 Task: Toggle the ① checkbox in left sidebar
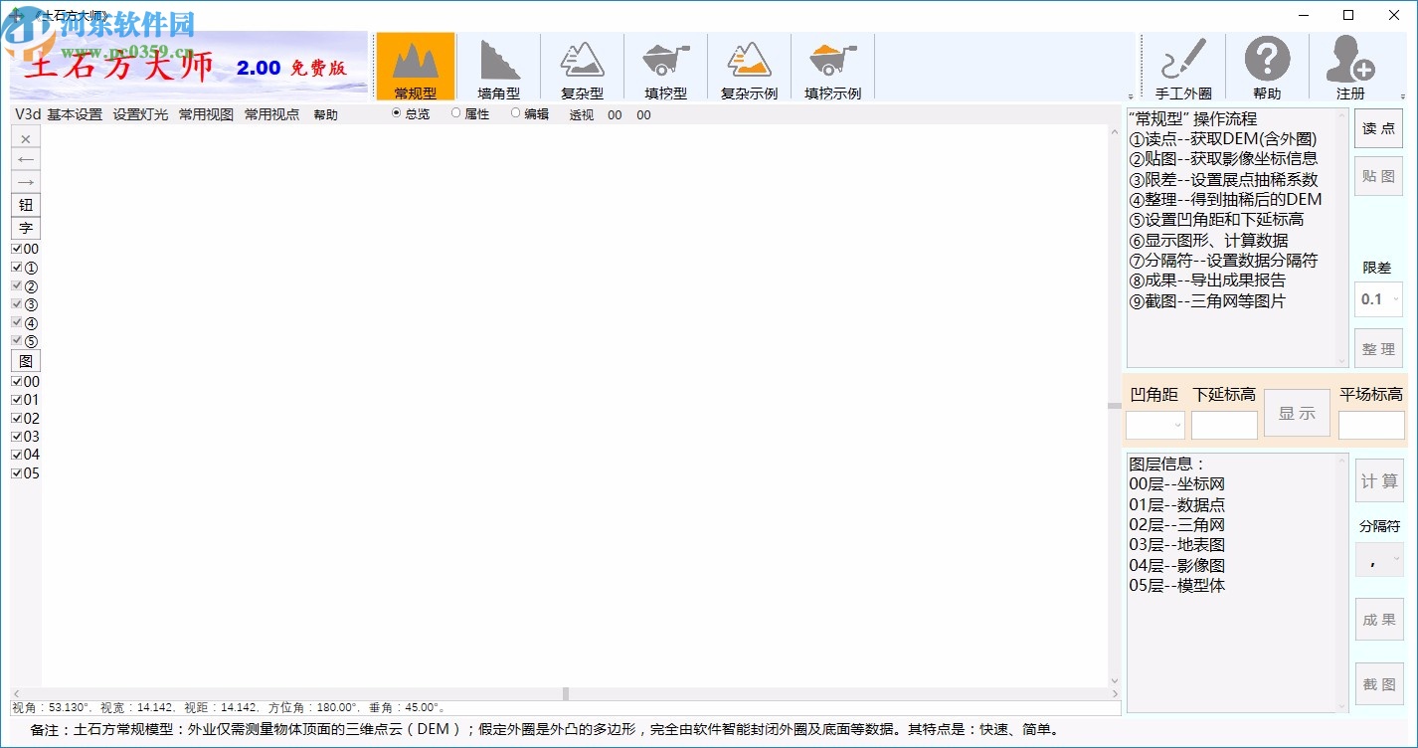[x=16, y=268]
